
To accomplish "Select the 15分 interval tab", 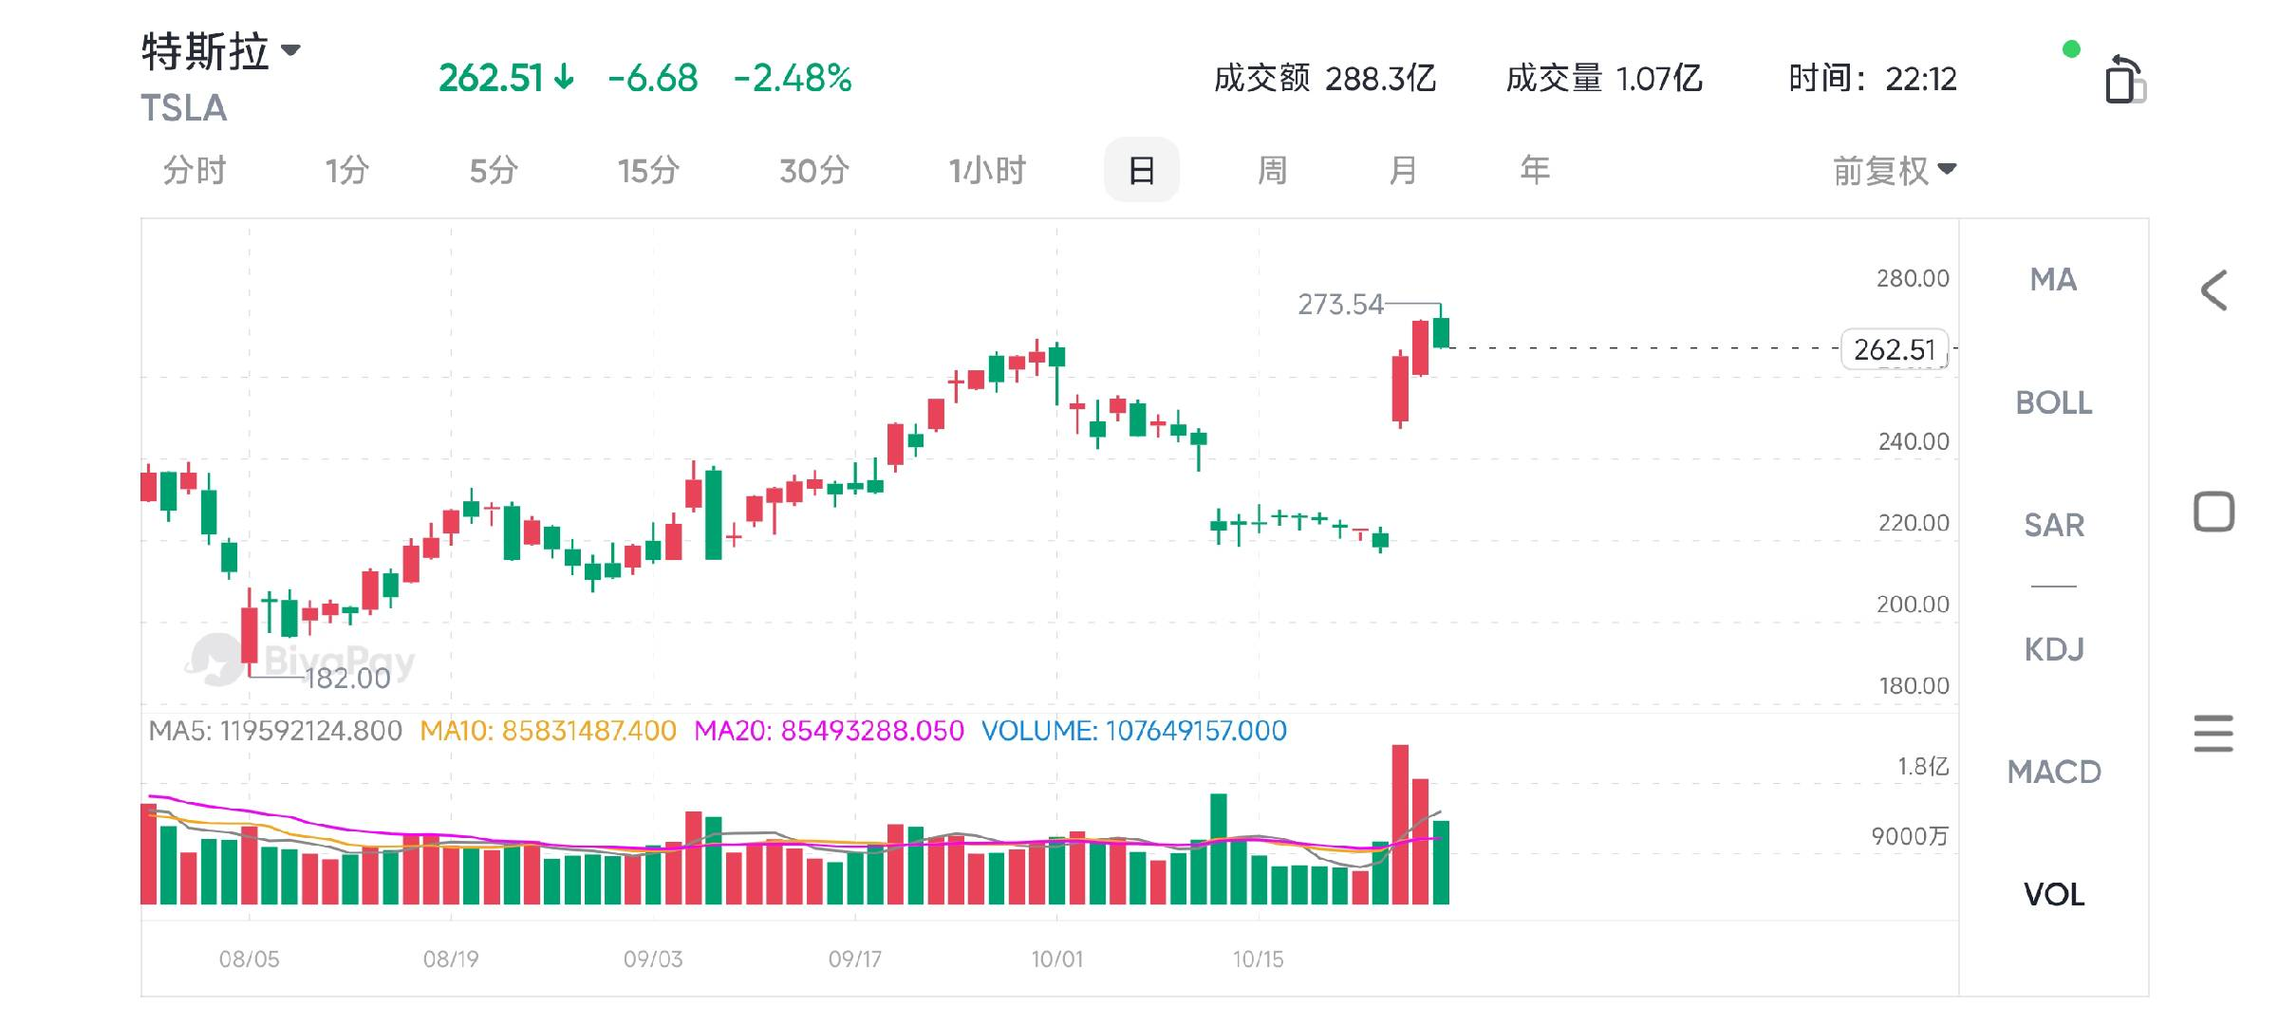I will pos(648,171).
